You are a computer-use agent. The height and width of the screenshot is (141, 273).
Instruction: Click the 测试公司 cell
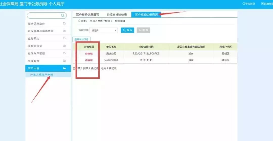111,54
